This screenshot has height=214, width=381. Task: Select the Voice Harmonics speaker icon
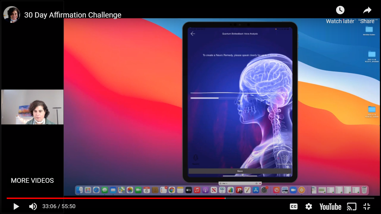tap(284, 158)
